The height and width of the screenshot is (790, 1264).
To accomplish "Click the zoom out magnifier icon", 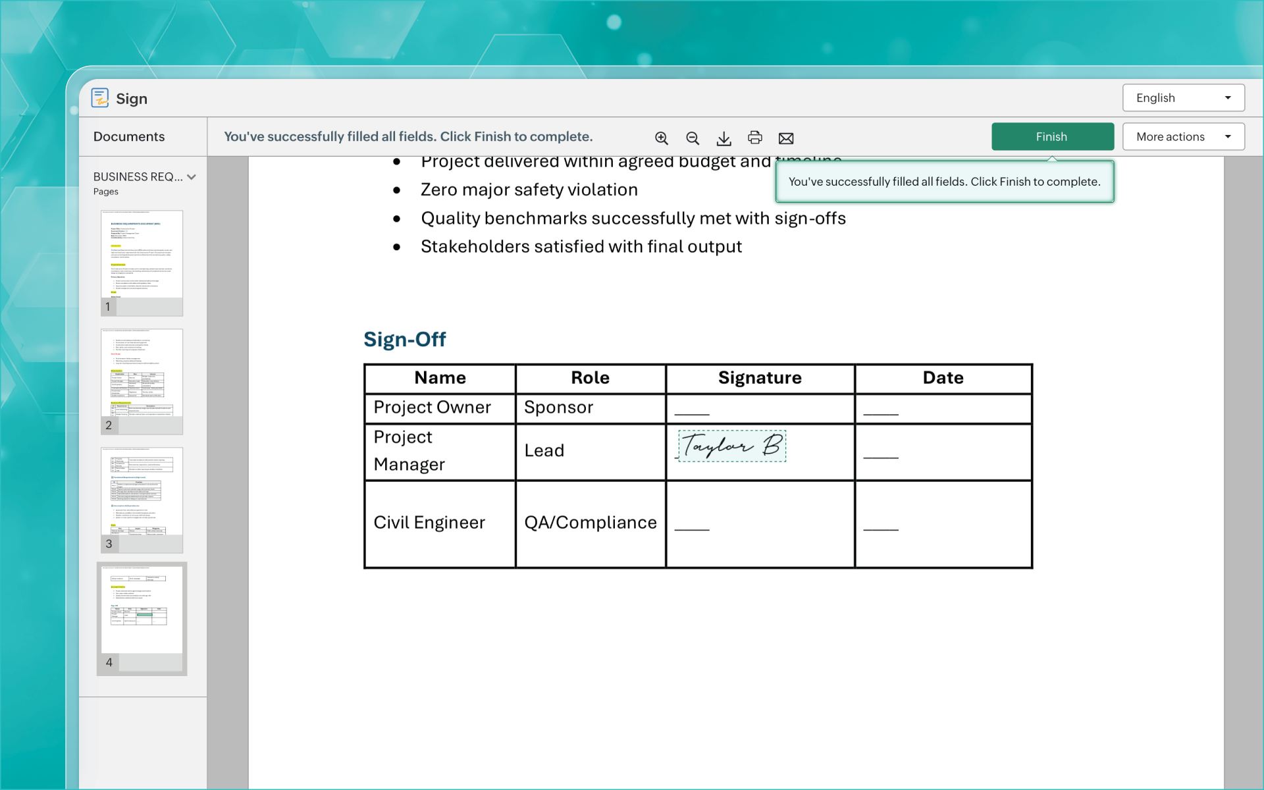I will click(x=693, y=138).
